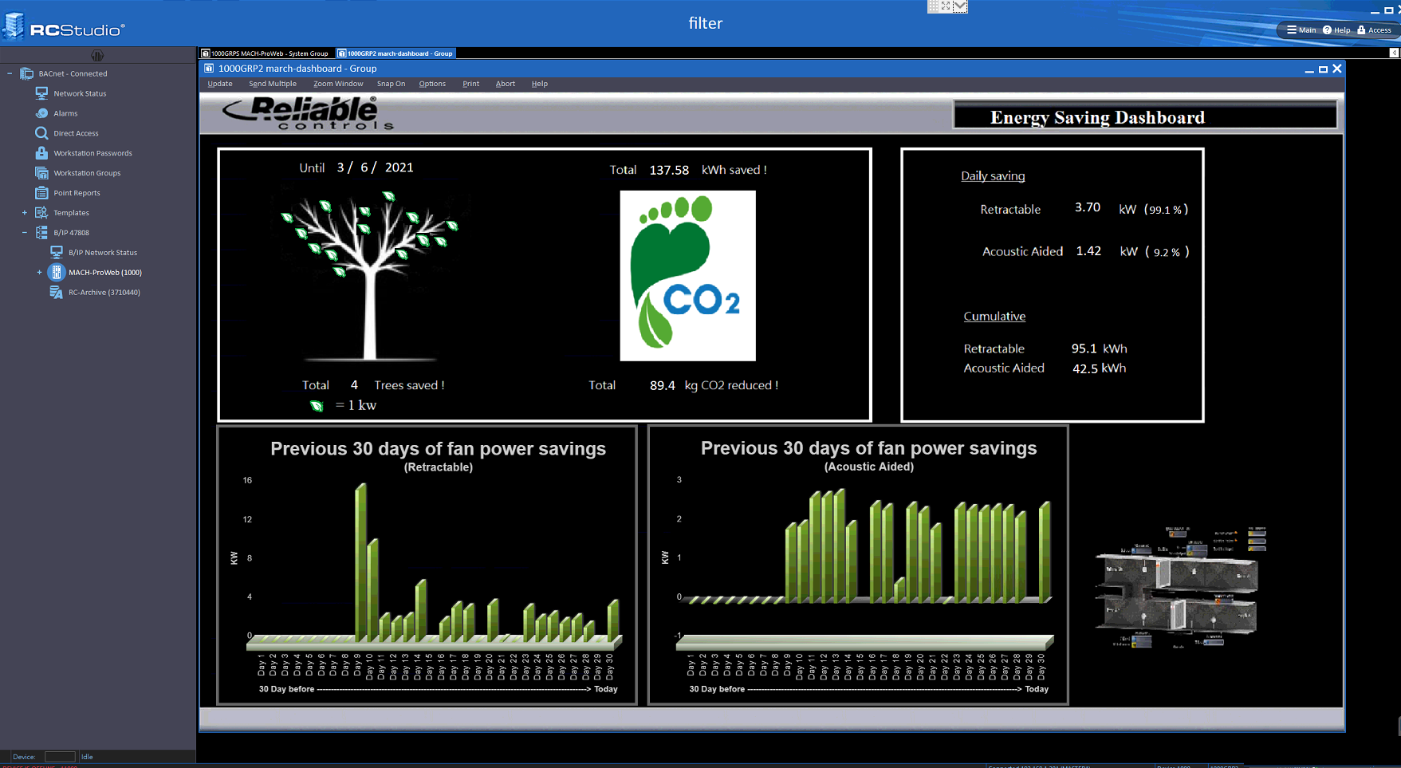
Task: Click the chevron-down arrow at top
Action: (x=960, y=6)
